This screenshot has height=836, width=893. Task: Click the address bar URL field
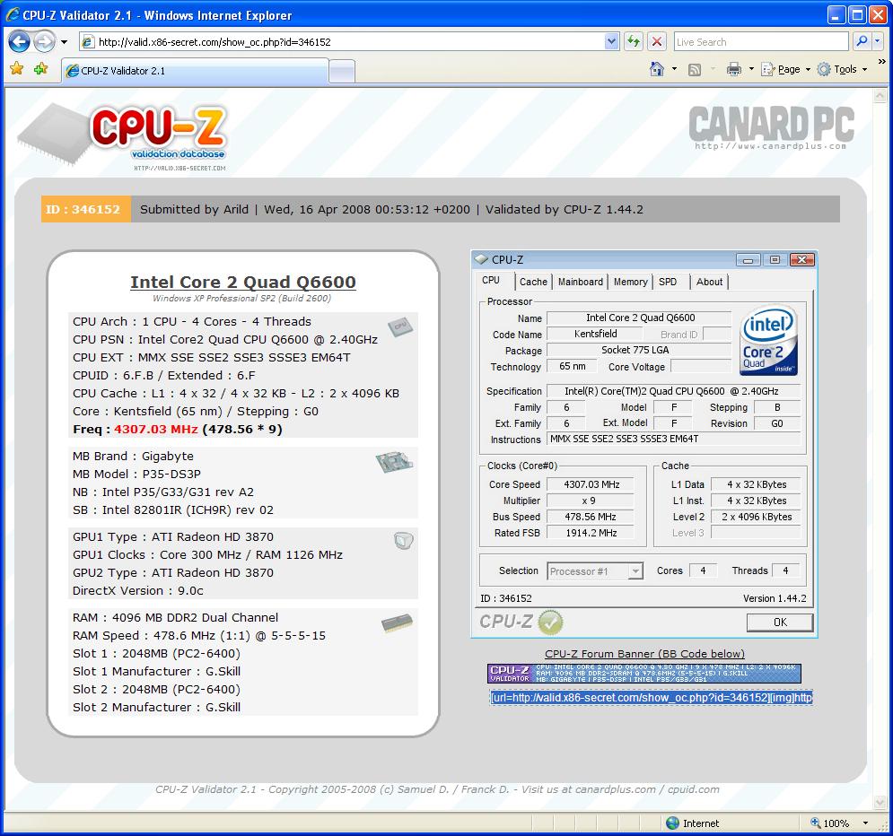pyautogui.click(x=342, y=41)
